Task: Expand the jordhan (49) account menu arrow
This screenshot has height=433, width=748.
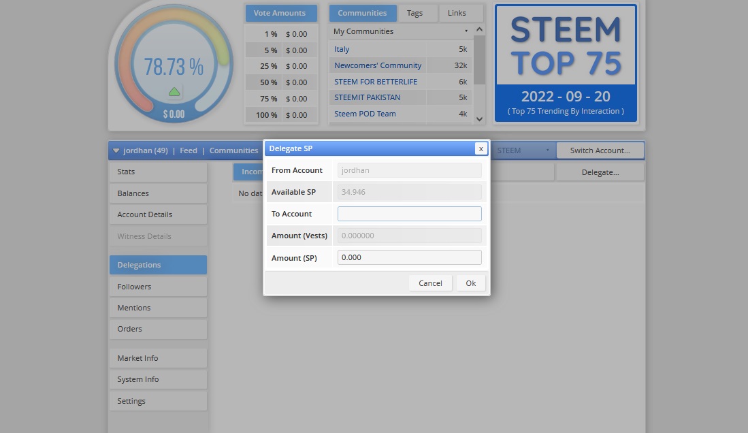Action: 116,150
